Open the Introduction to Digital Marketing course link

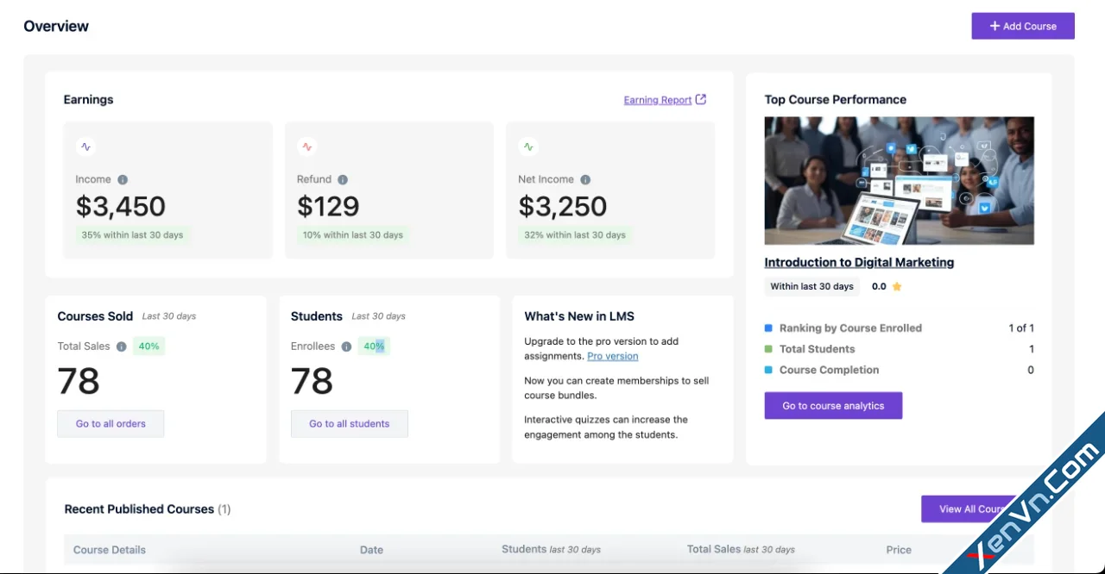858,262
